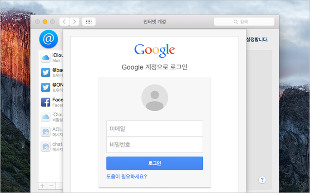Click the 검색 search field
The image size is (310, 193).
pos(244,22)
